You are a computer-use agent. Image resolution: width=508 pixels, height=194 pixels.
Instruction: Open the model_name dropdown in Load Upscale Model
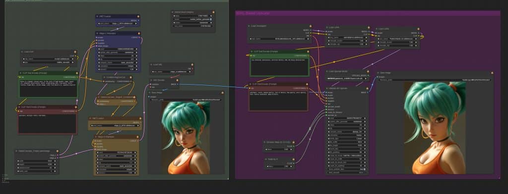click(x=347, y=79)
